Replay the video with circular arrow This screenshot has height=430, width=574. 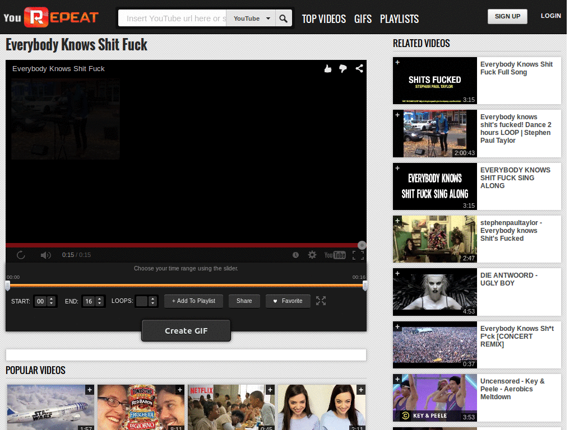coord(21,255)
